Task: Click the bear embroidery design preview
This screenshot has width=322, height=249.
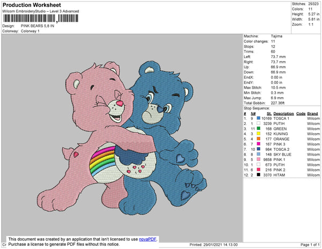Action: [x=122, y=137]
